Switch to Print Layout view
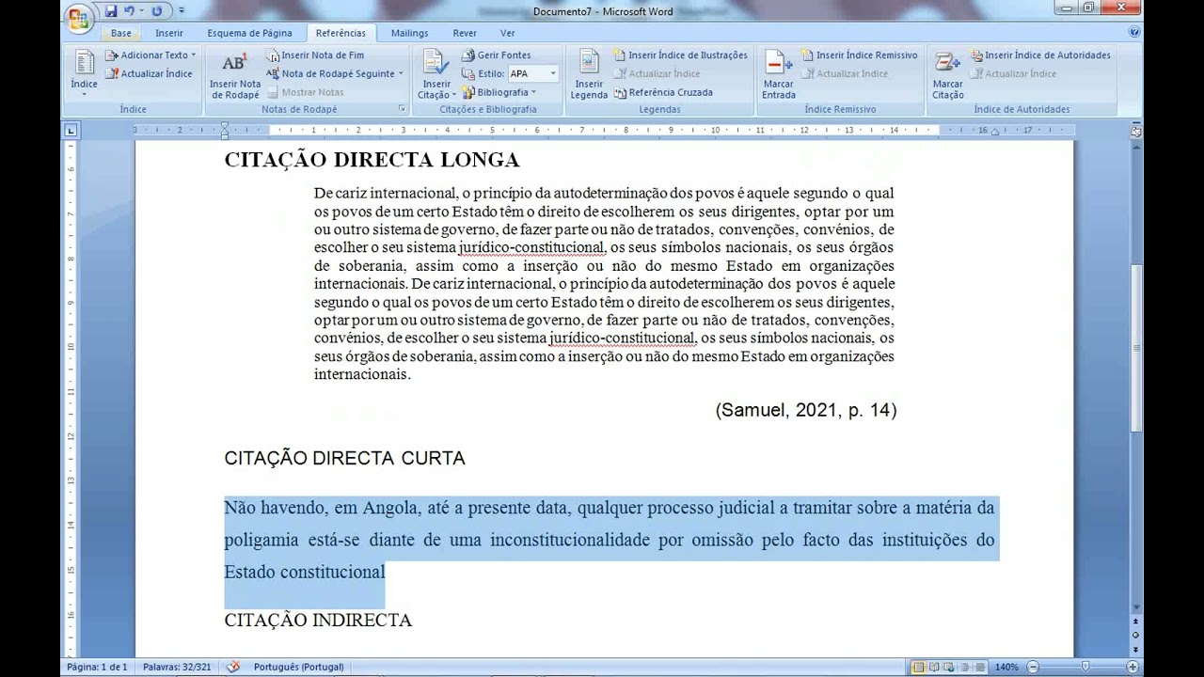This screenshot has height=677, width=1204. [919, 668]
